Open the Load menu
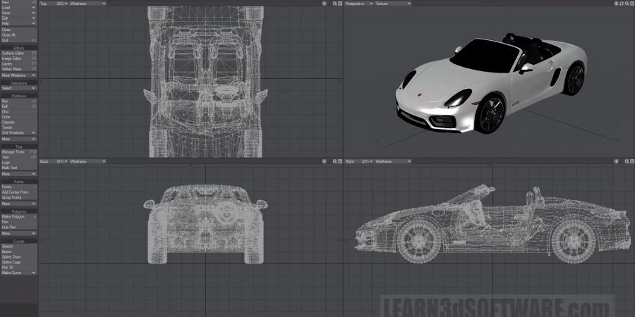 pyautogui.click(x=18, y=8)
